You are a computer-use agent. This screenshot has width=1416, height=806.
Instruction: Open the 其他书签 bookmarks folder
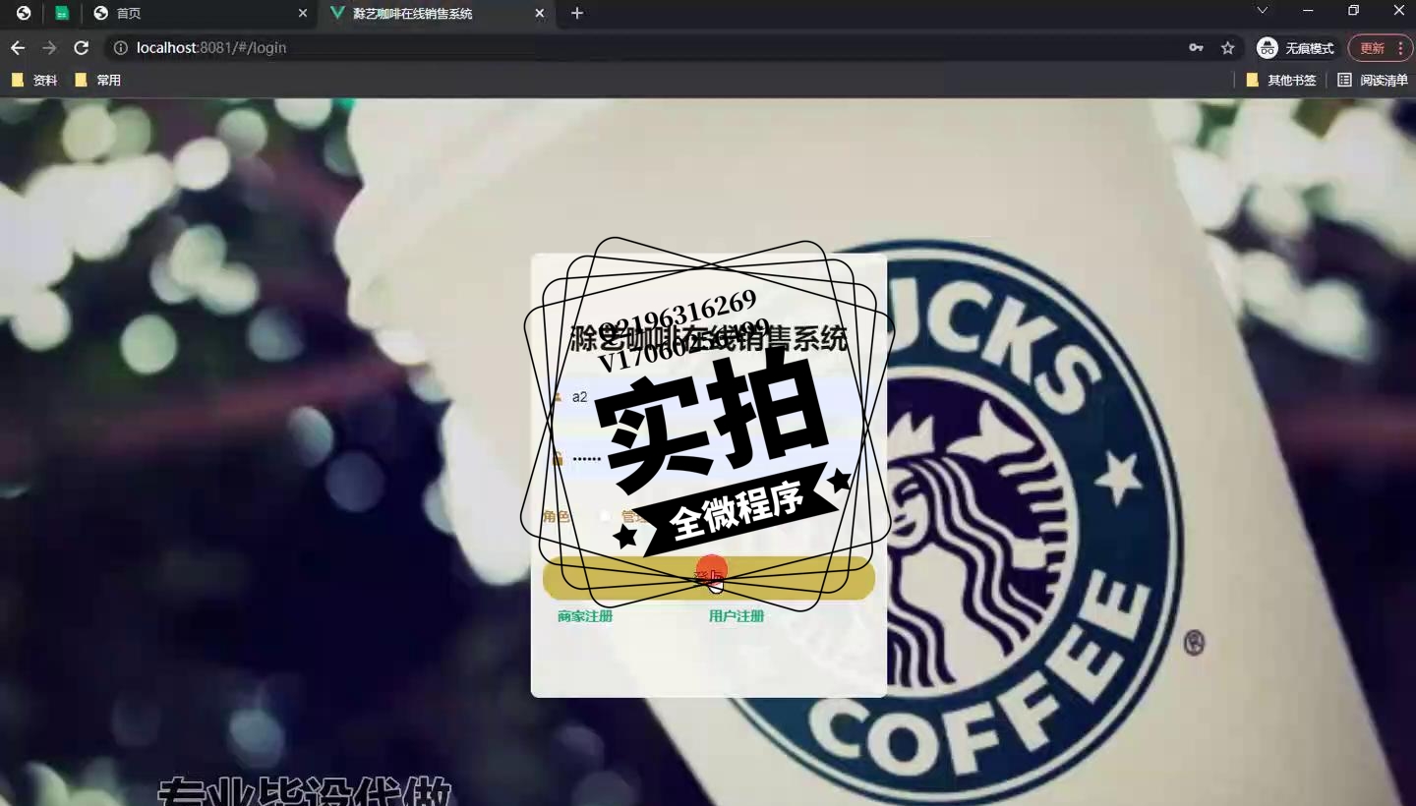pos(1280,80)
